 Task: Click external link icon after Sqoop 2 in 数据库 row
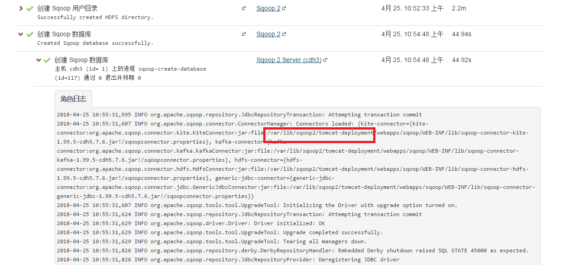(x=284, y=34)
